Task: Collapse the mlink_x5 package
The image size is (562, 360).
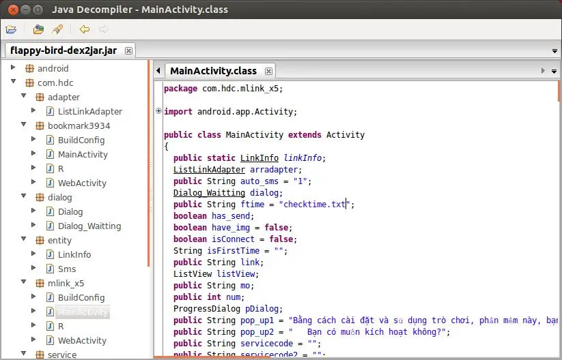Action: [x=24, y=282]
